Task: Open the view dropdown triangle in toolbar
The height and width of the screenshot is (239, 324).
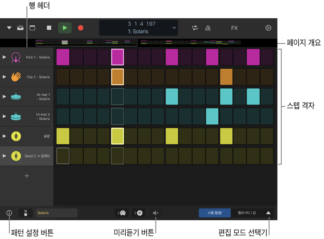Action: 9,28
